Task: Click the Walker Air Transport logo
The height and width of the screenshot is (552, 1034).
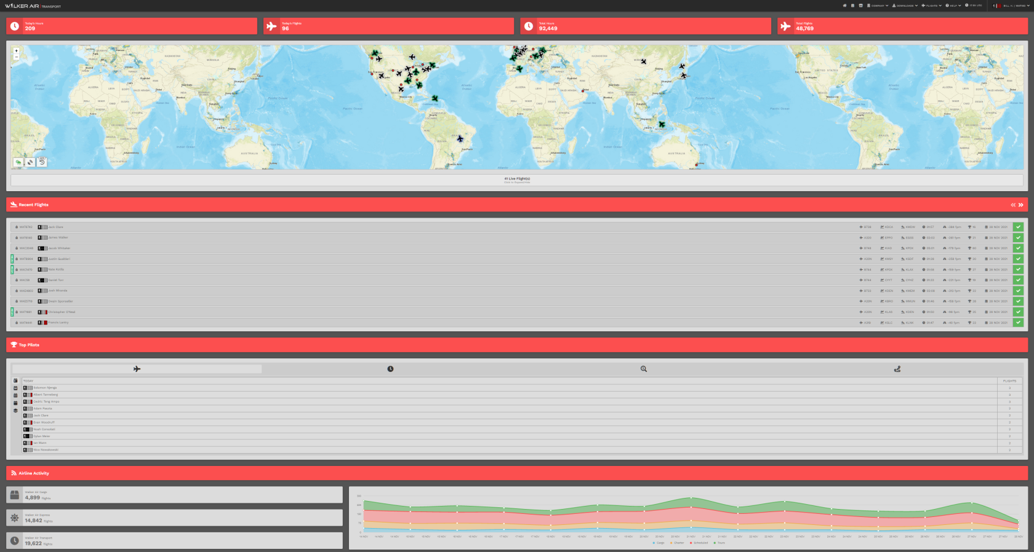Action: 33,6
